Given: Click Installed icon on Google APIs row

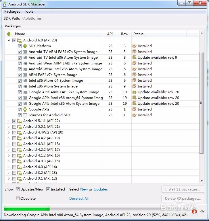Looking at the screenshot, I should pyautogui.click(x=134, y=109).
